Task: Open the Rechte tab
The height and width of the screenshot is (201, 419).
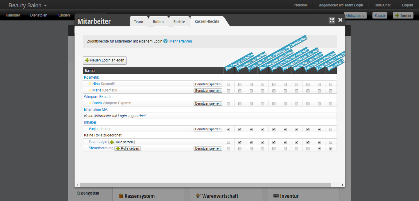Action: [179, 22]
